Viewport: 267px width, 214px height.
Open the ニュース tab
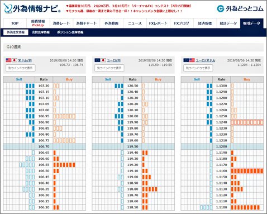(x=135, y=23)
